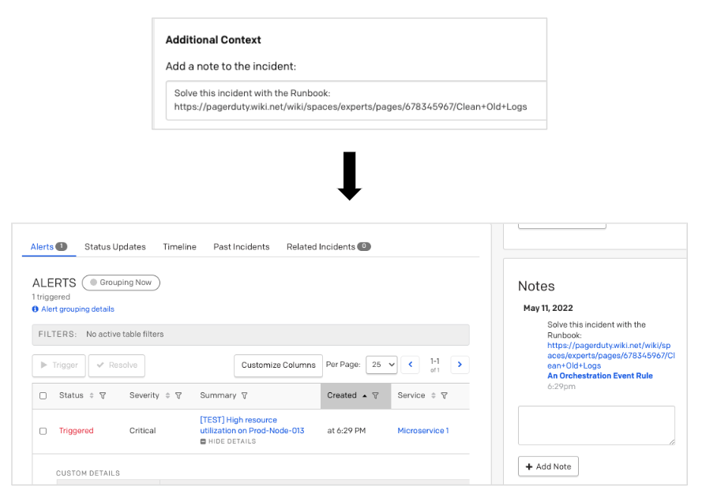
Task: Click the Customize Columns button
Action: [278, 365]
